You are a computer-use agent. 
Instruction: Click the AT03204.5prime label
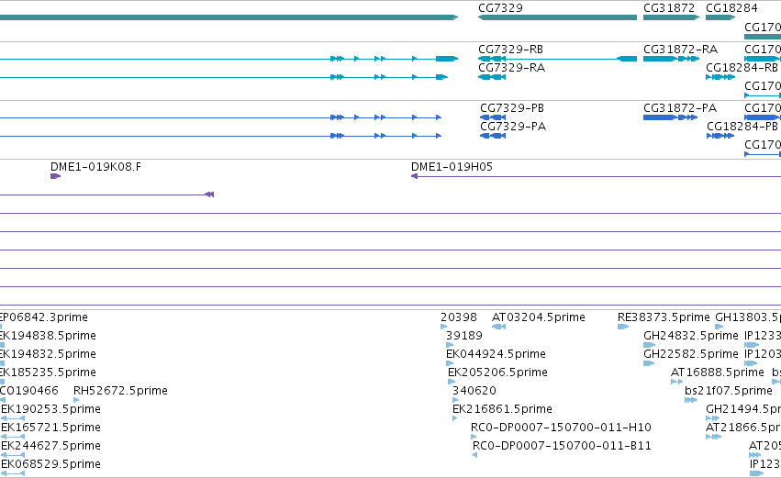(x=539, y=317)
